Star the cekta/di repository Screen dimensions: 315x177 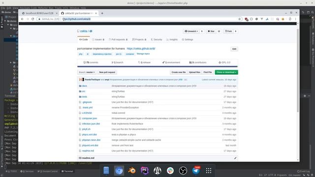pyautogui.click(x=211, y=31)
